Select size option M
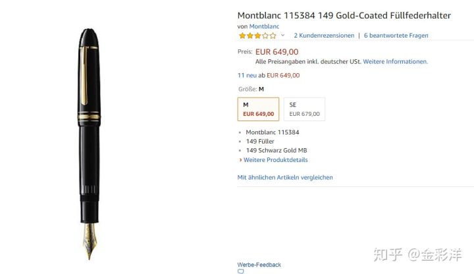Viewport: 474px width, 274px height. (258, 109)
